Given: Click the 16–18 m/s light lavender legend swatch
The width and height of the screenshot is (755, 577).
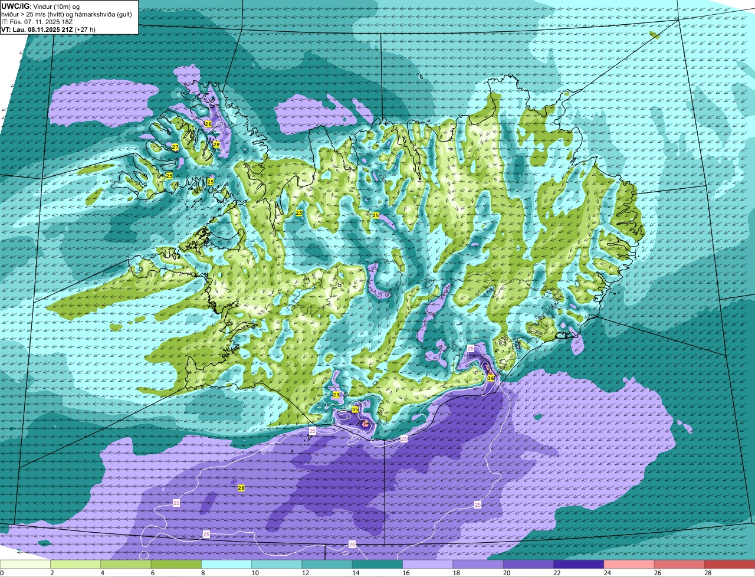Looking at the screenshot, I should coord(428,565).
